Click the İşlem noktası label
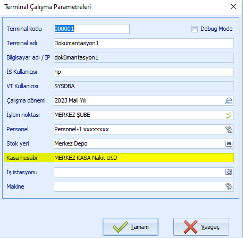 [x=23, y=115]
